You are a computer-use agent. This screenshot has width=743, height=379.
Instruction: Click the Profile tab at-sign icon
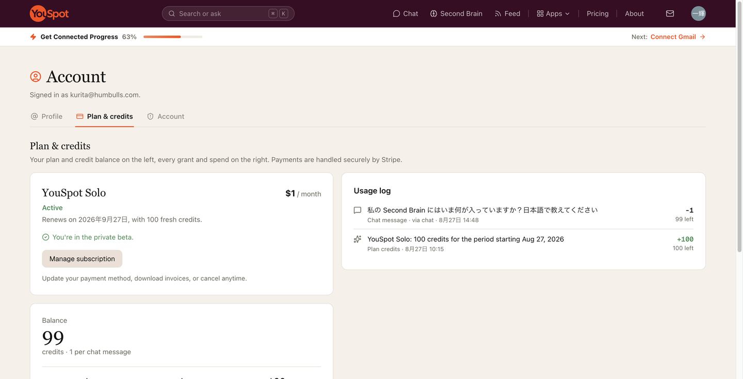point(35,117)
